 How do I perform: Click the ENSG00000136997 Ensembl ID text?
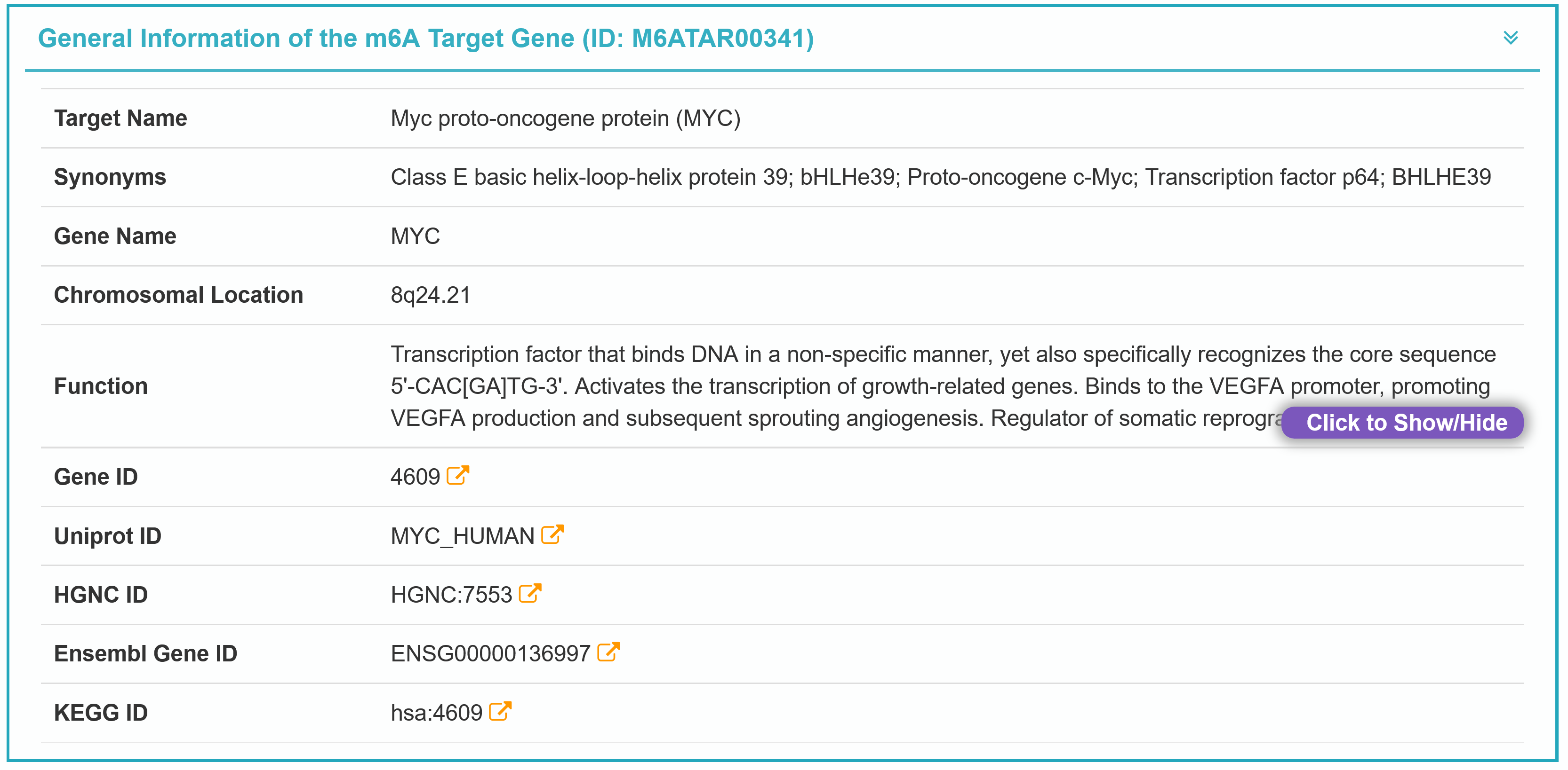click(490, 654)
